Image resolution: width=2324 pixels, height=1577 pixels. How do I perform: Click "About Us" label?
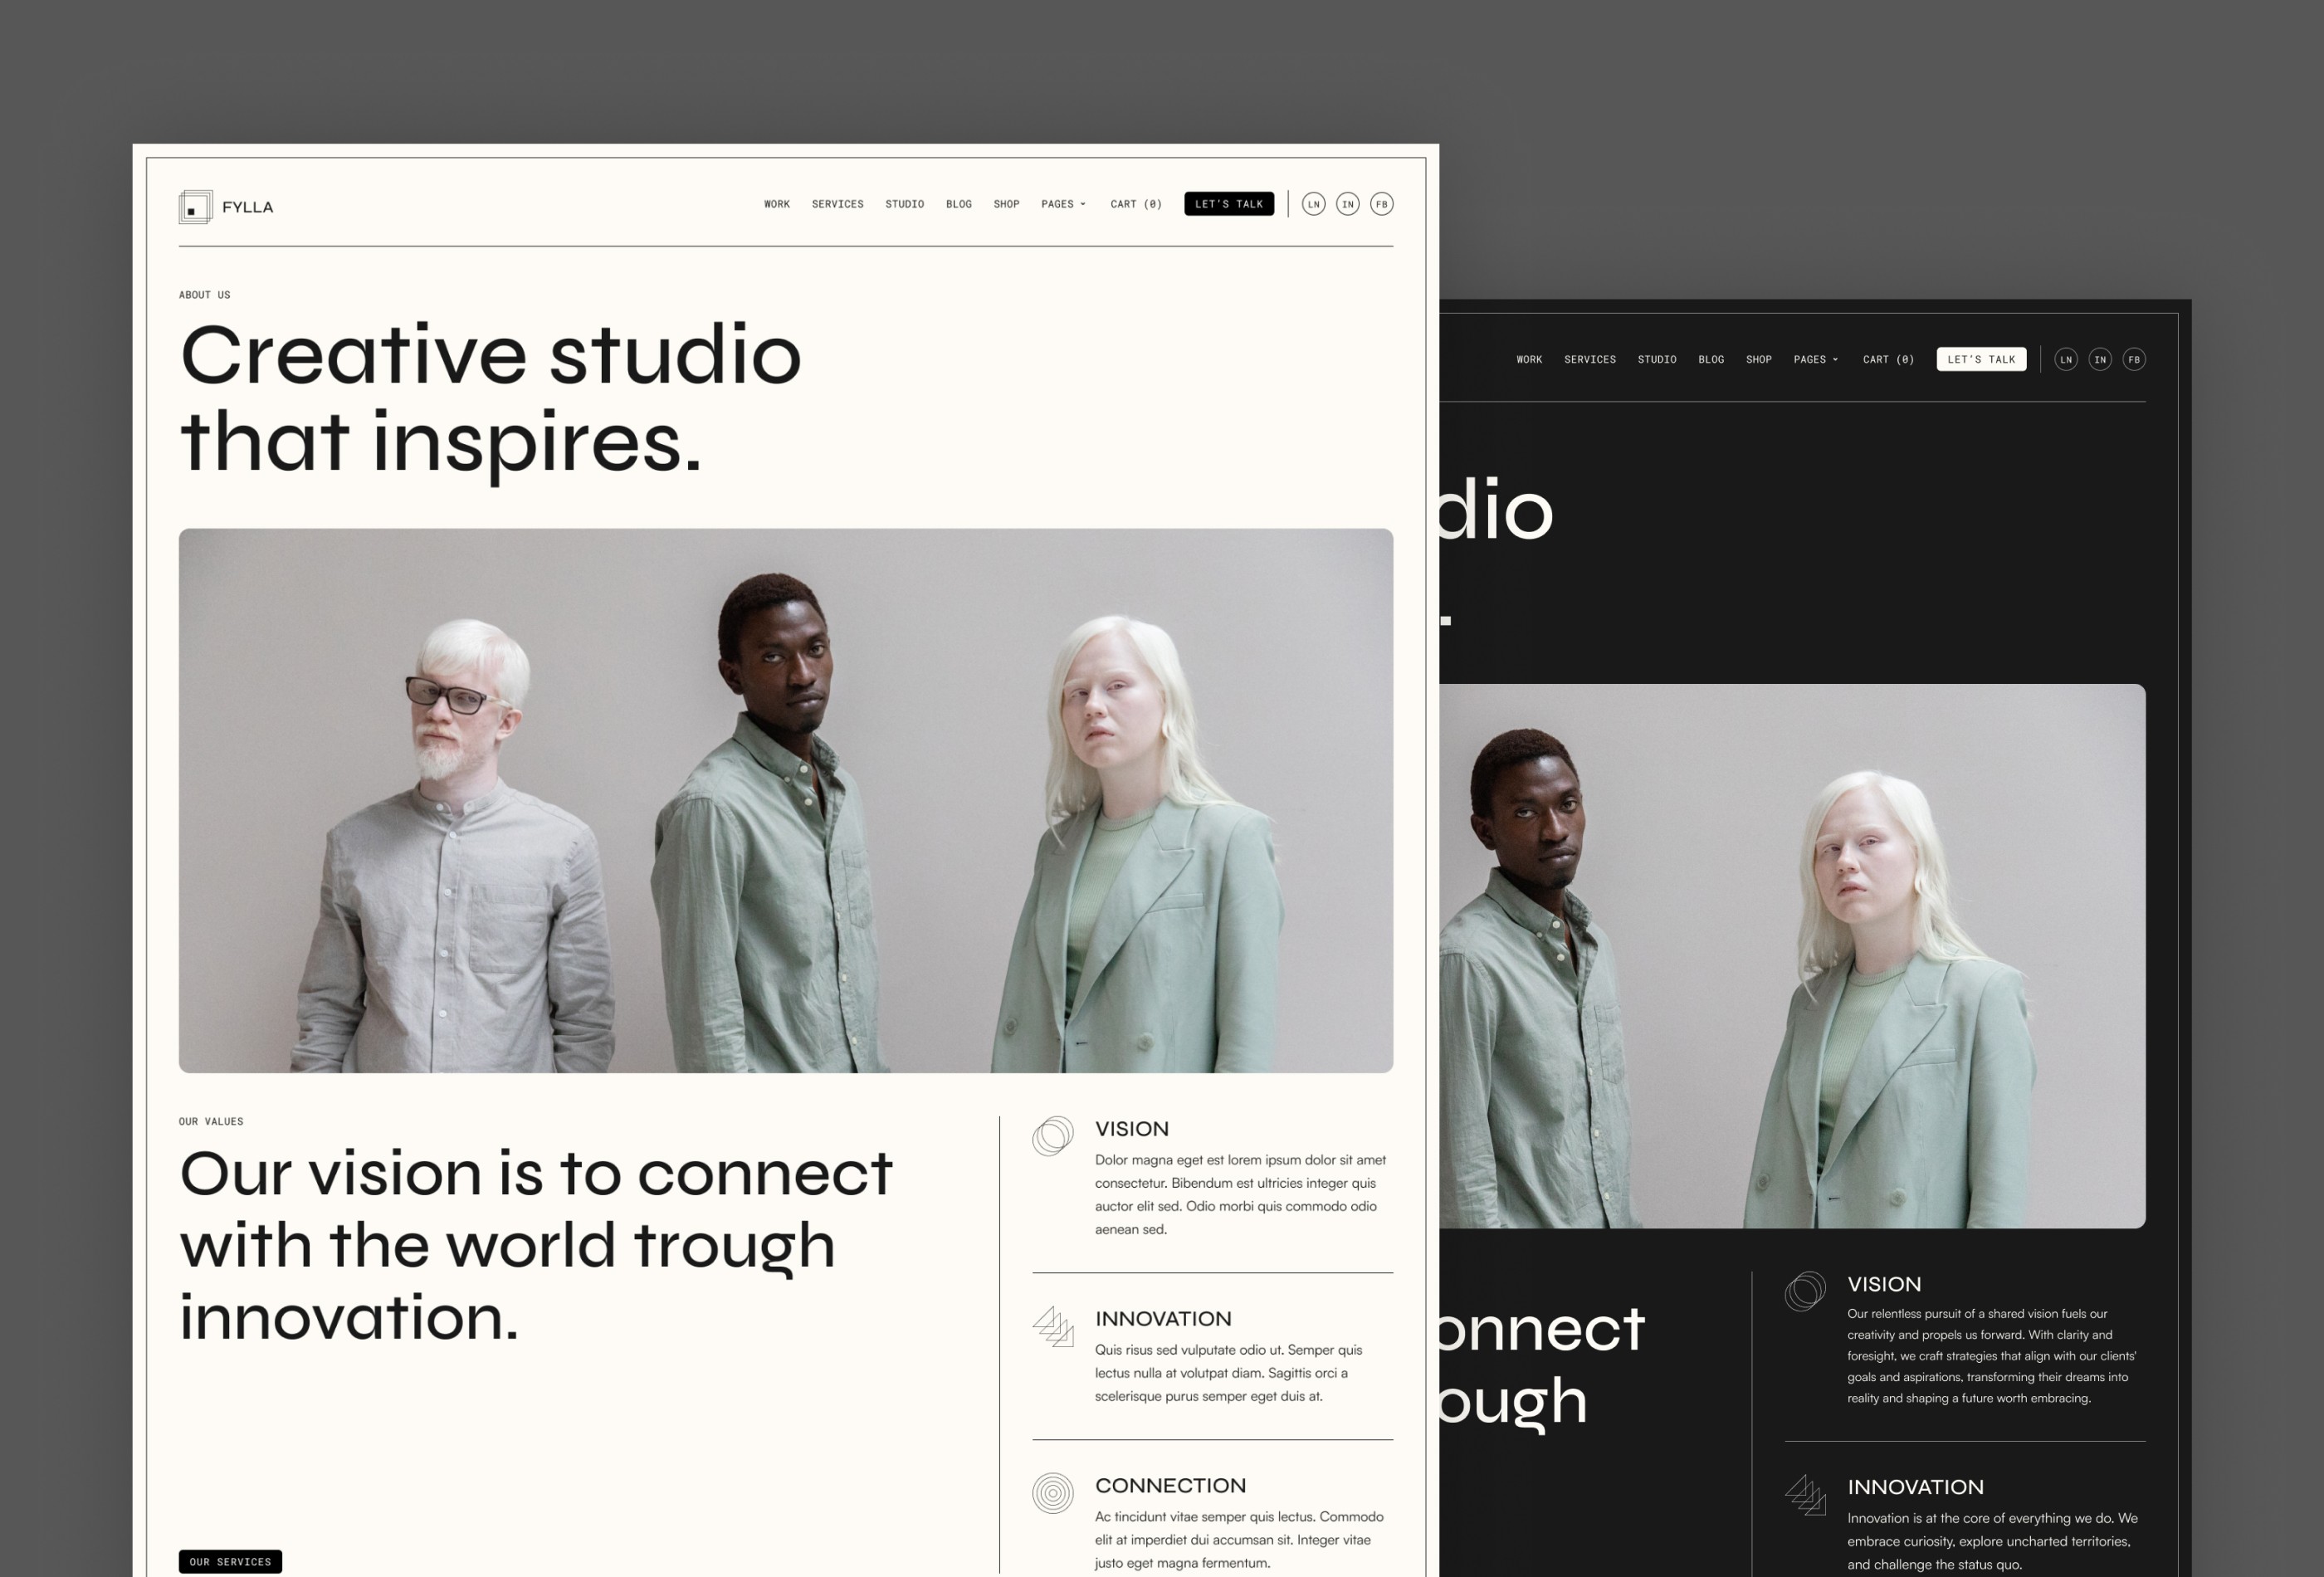coord(205,295)
